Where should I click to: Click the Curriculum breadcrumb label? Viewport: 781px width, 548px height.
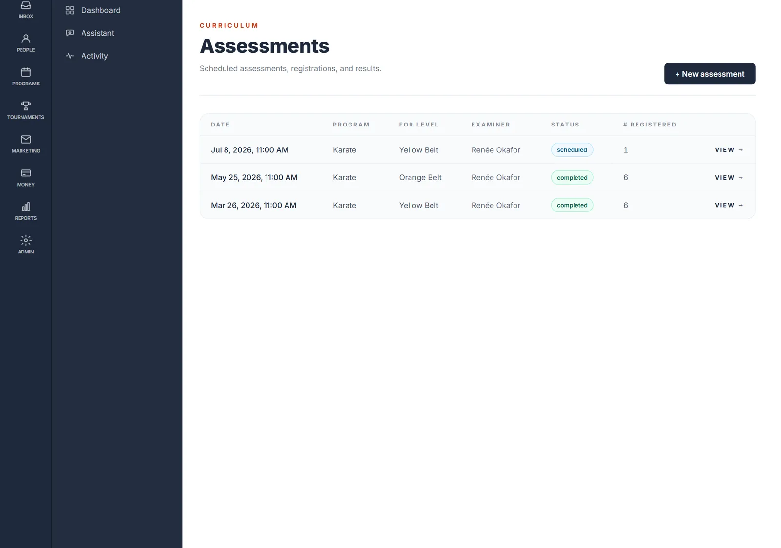pos(229,25)
